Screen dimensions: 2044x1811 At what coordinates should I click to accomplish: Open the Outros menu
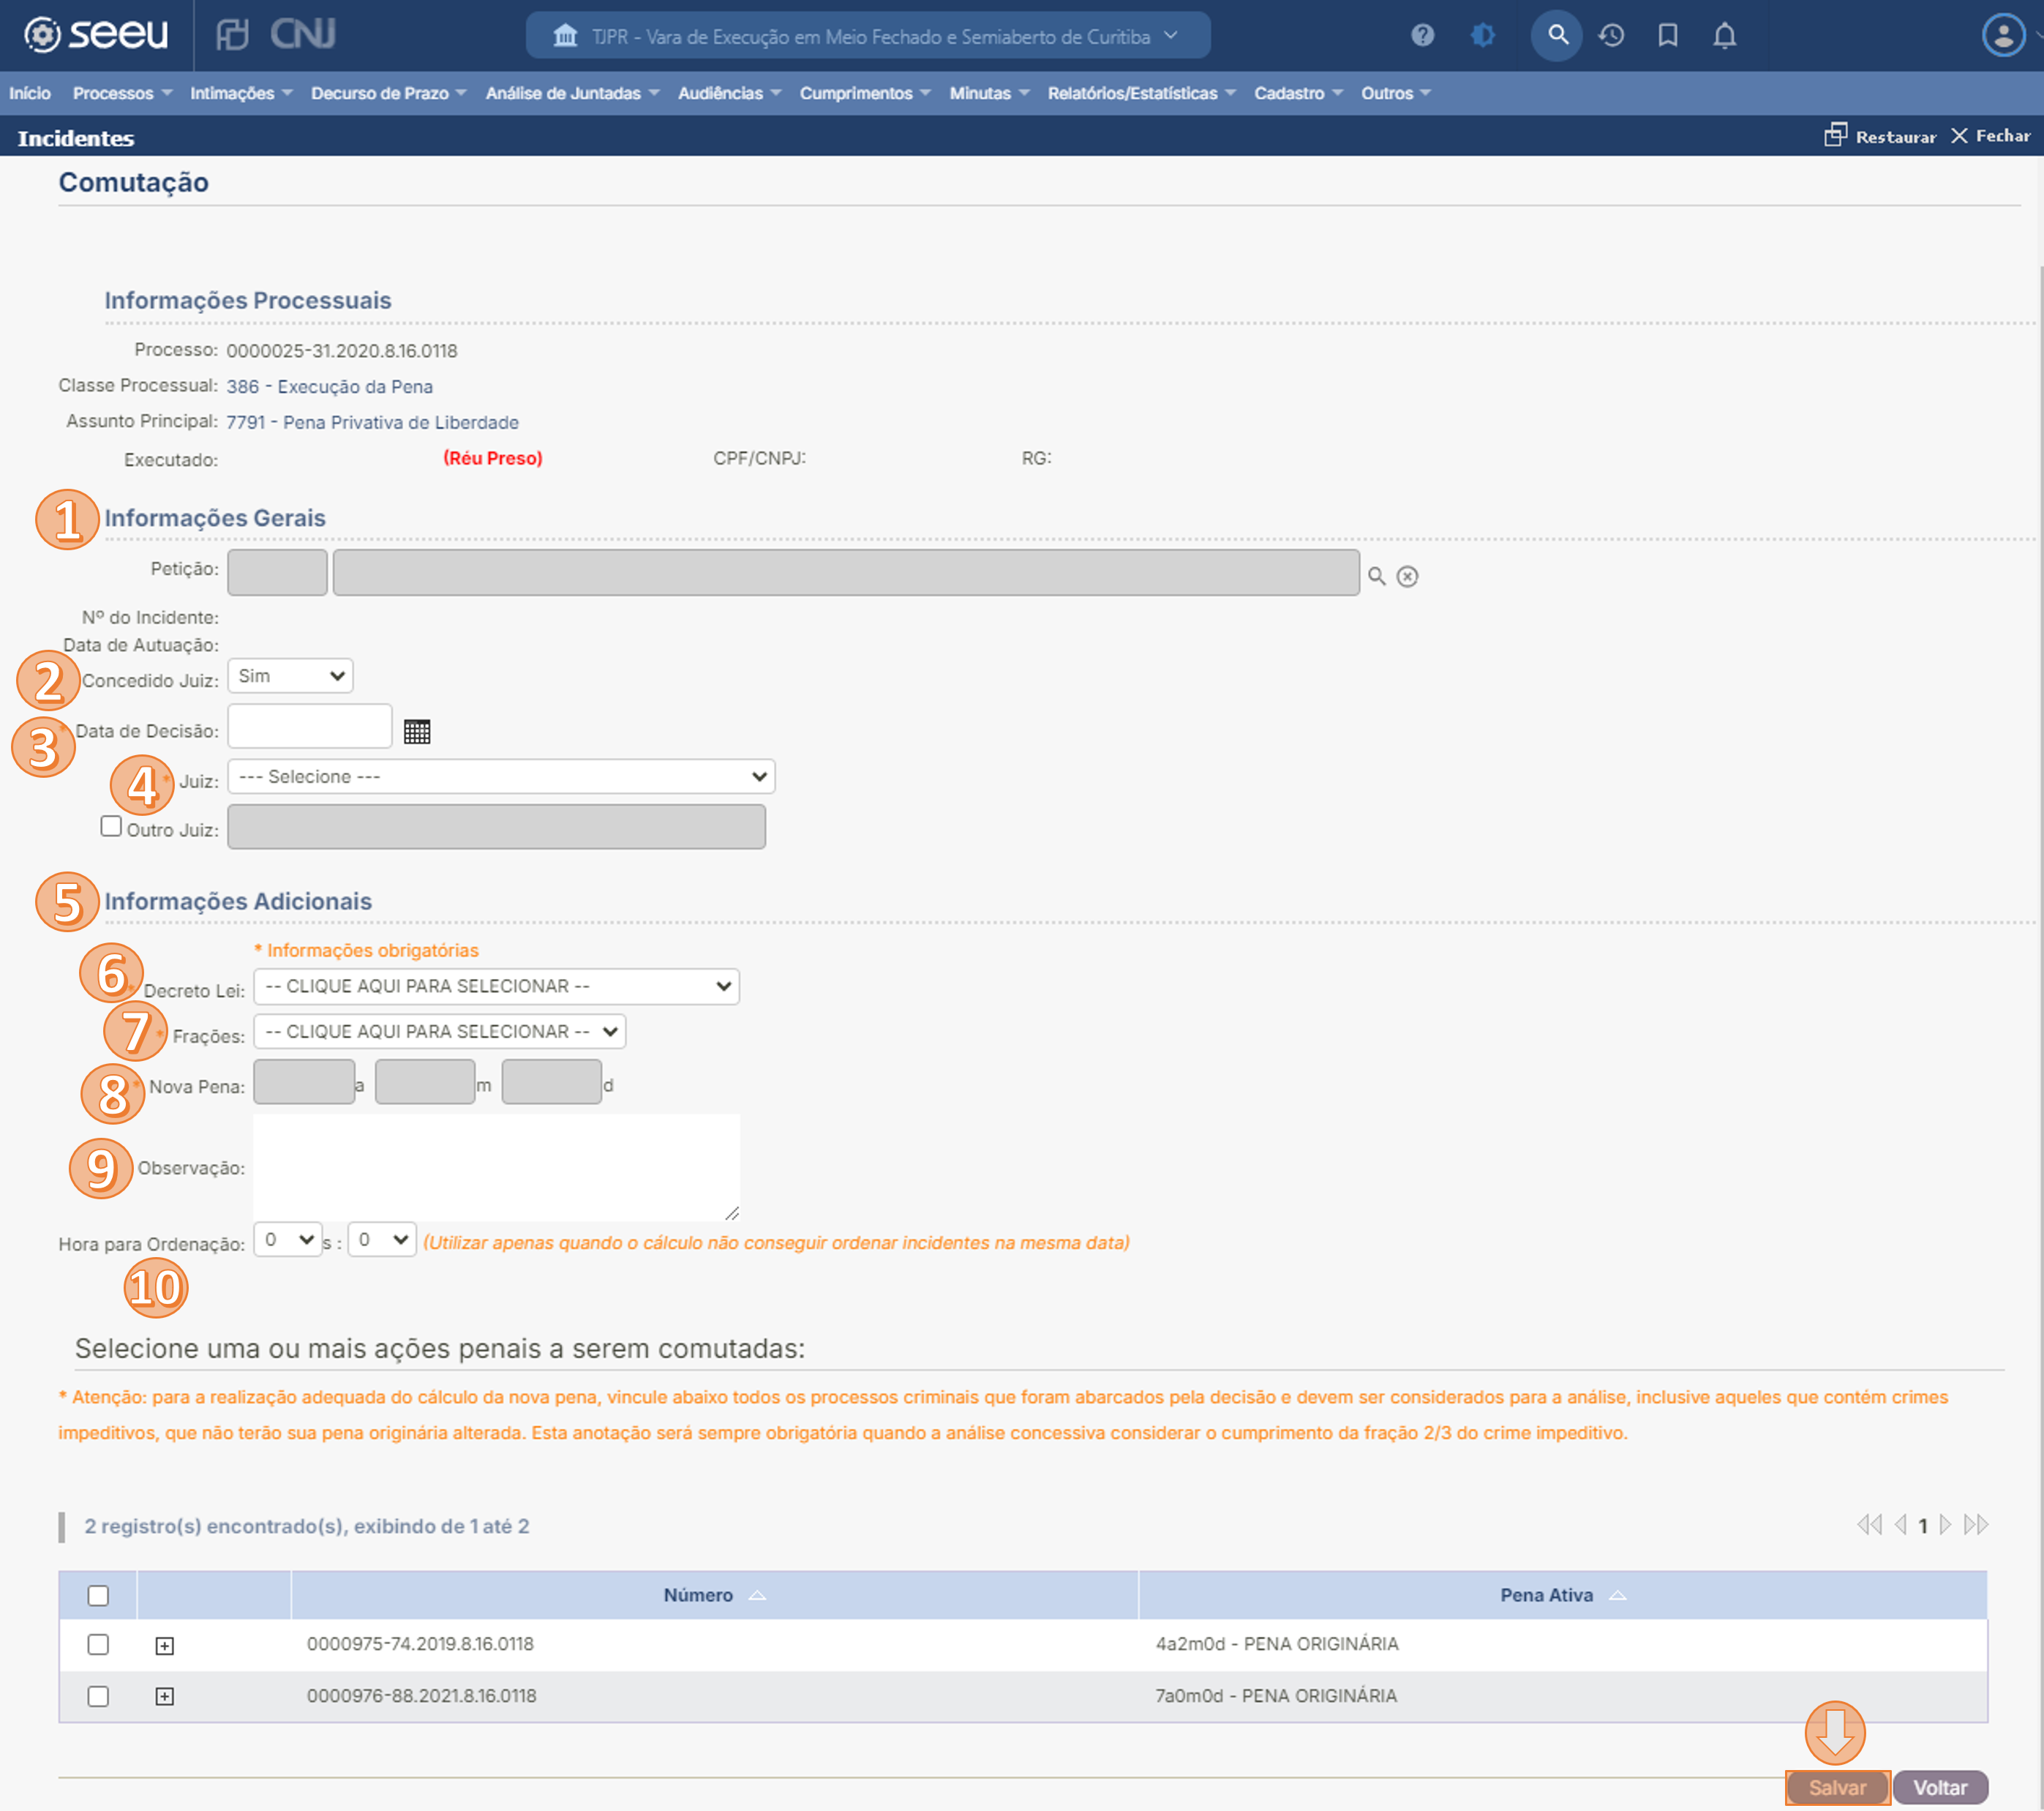pyautogui.click(x=1395, y=93)
